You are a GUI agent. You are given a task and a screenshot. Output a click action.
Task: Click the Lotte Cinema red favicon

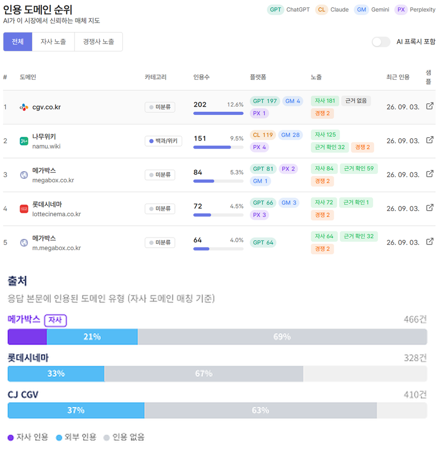point(24,209)
